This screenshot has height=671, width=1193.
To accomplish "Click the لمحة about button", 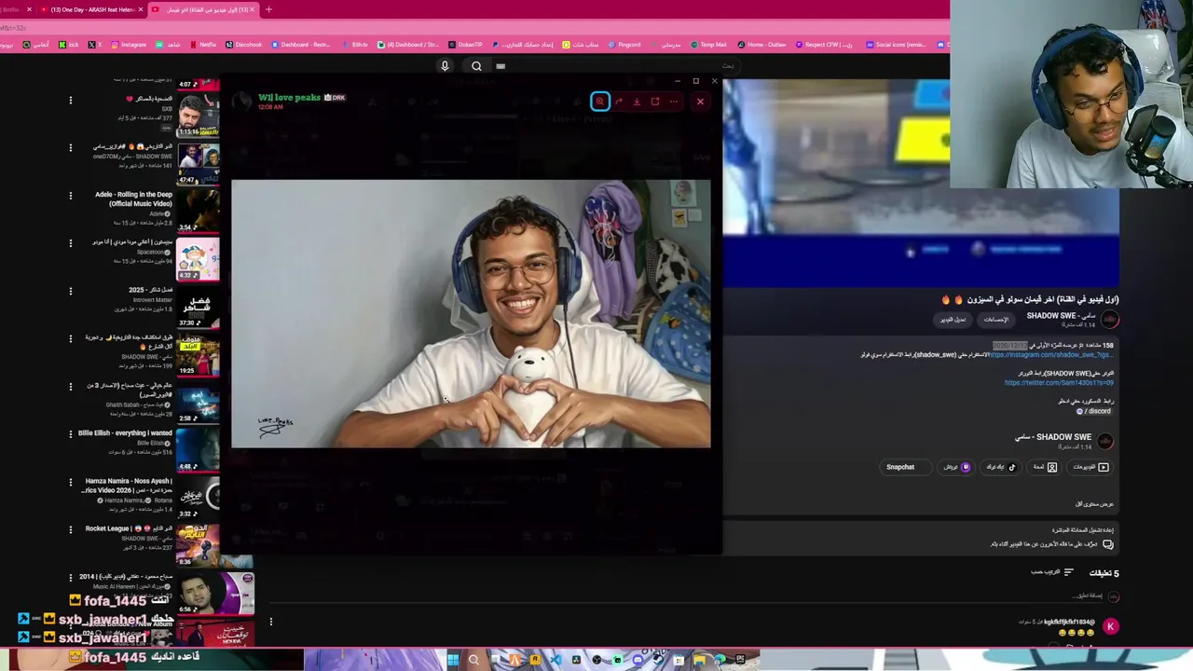I will 1045,467.
